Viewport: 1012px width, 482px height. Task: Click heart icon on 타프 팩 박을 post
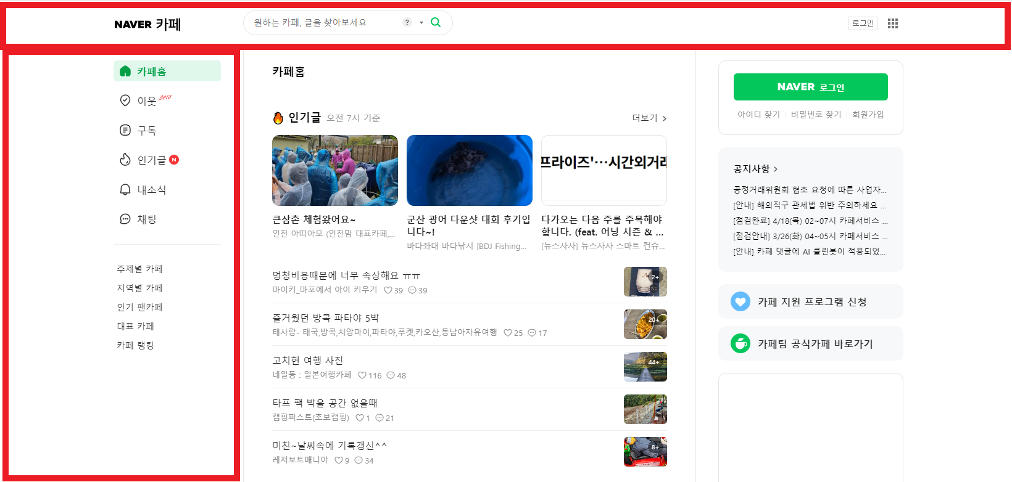point(360,418)
